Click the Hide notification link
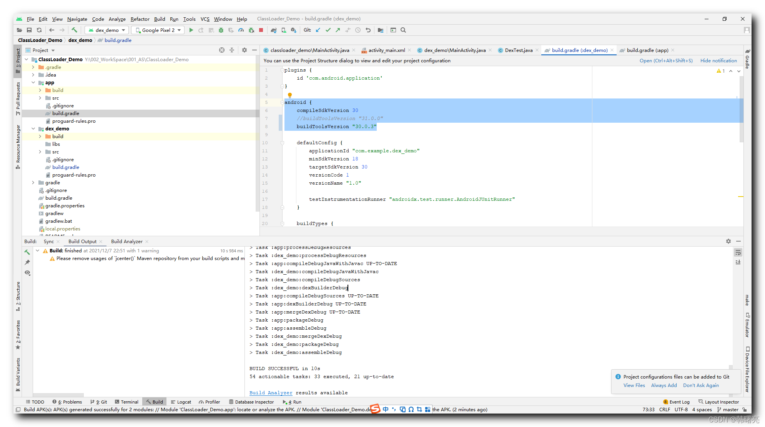Screen dimensions: 765x427 [x=718, y=60]
